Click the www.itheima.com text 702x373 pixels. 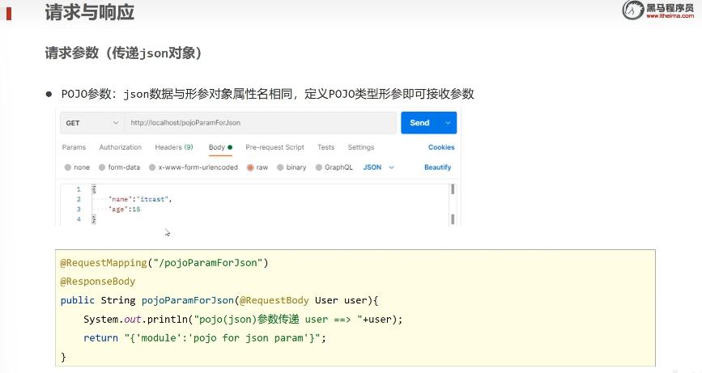(670, 16)
